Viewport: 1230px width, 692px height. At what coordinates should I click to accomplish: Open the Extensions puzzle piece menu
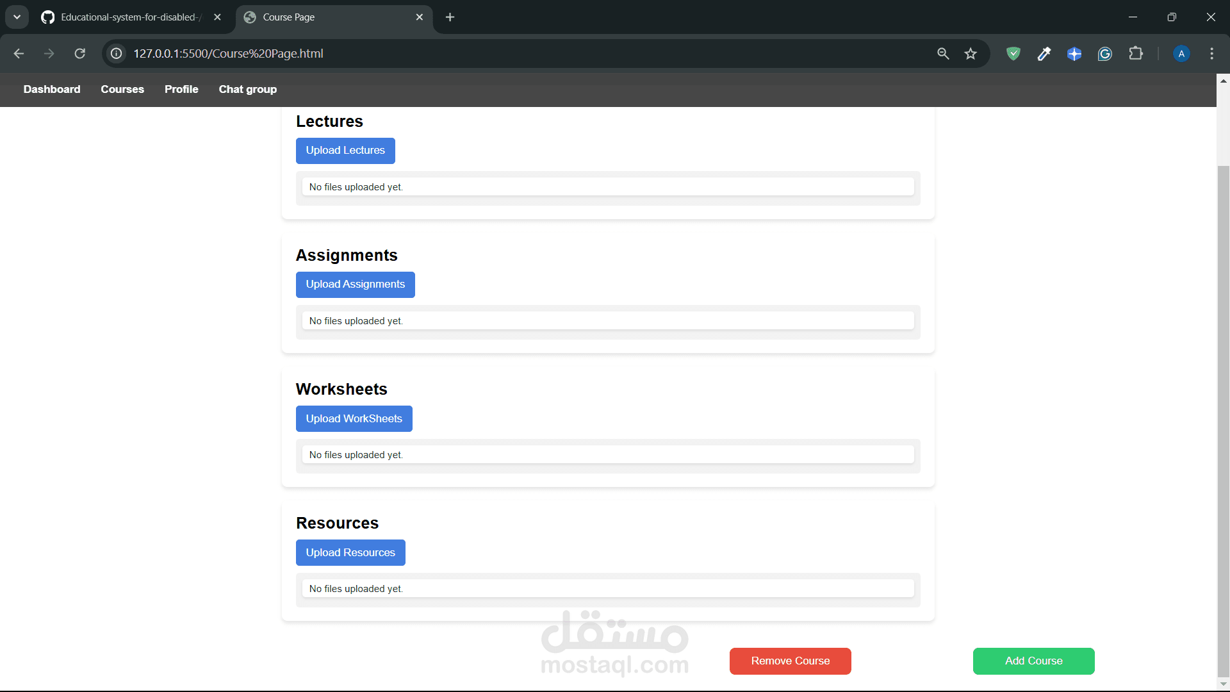1136,54
